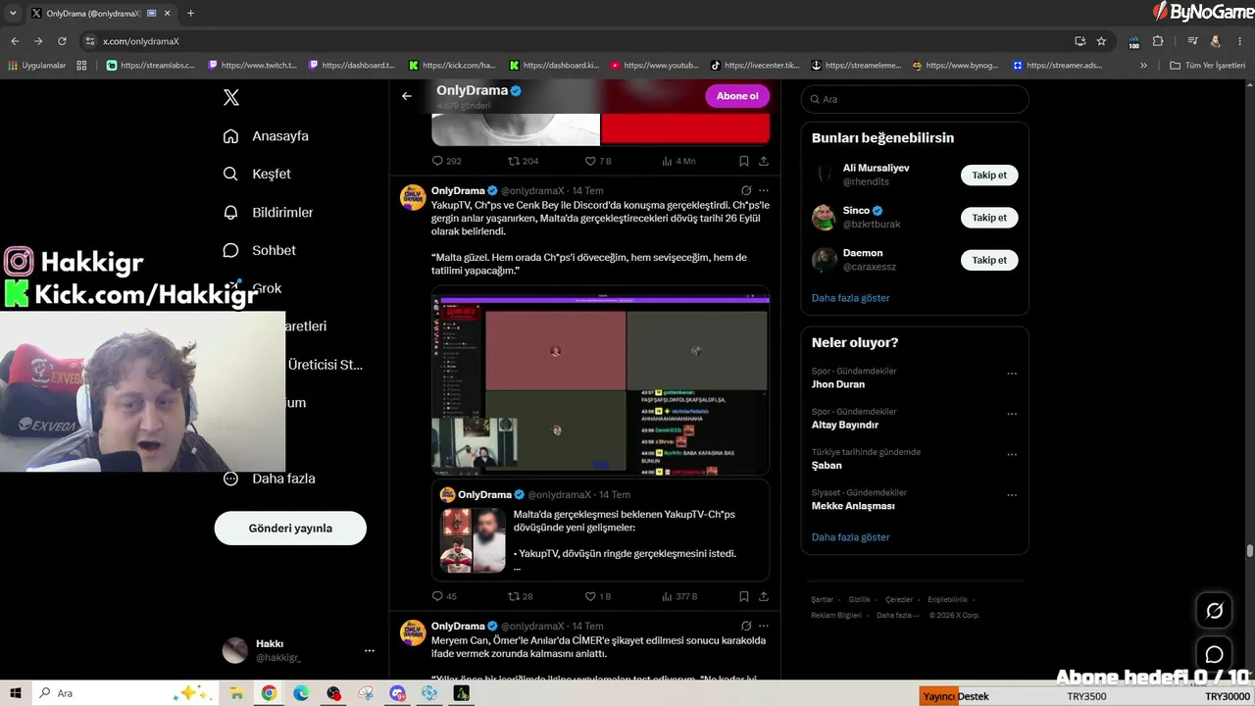Open the Jhon Duran trending topic
Image resolution: width=1255 pixels, height=706 pixels.
tap(838, 384)
